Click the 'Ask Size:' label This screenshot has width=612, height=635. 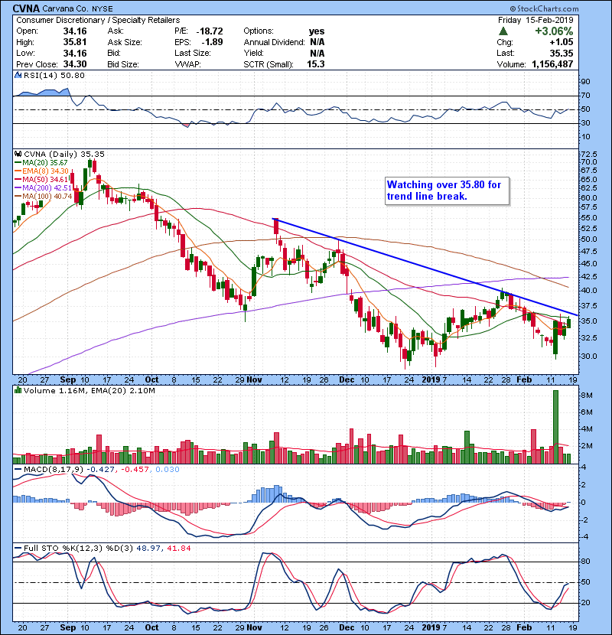pyautogui.click(x=125, y=42)
